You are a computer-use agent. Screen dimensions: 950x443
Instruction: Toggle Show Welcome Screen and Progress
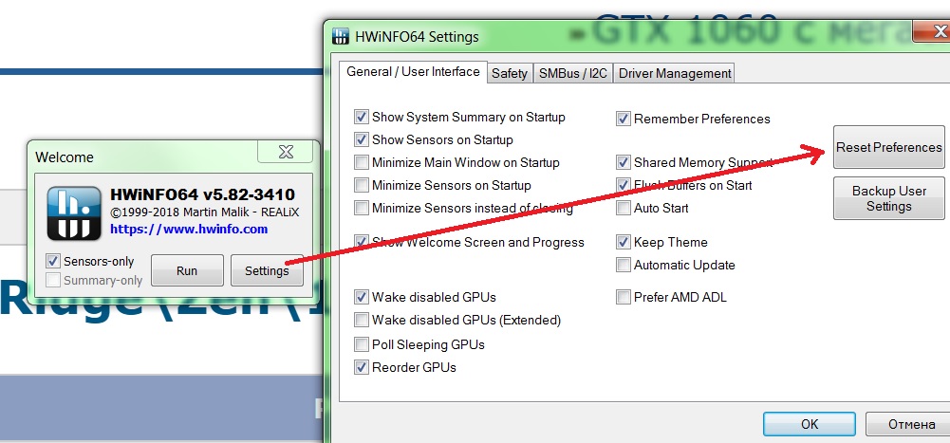point(362,242)
